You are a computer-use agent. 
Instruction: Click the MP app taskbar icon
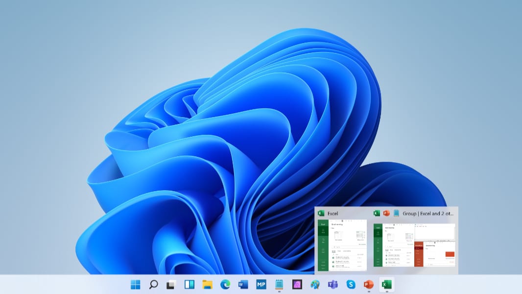pos(261,284)
